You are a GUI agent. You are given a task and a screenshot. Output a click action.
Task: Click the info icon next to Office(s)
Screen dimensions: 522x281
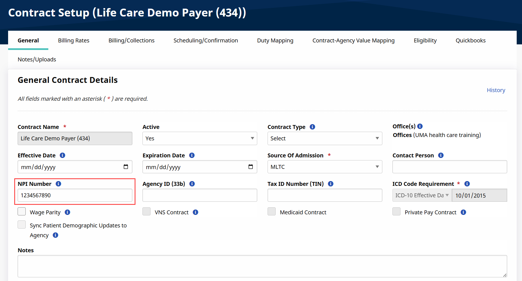[x=420, y=126]
